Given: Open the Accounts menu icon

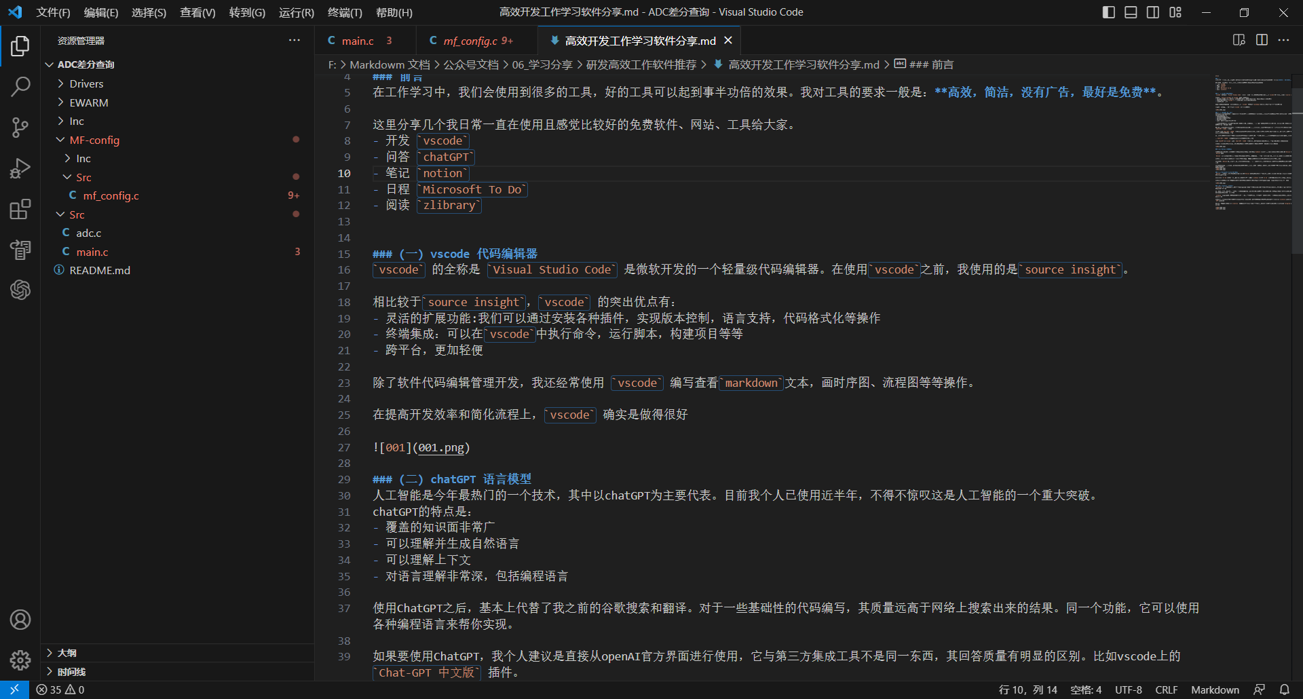Looking at the screenshot, I should point(20,620).
